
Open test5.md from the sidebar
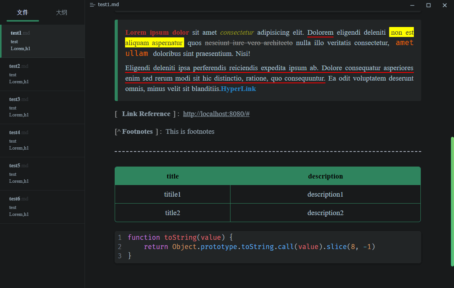click(42, 174)
